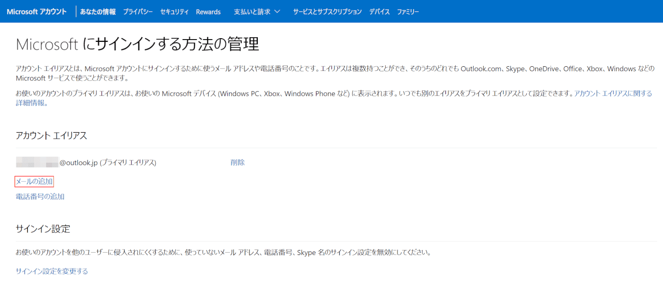Image resolution: width=663 pixels, height=285 pixels.
Task: Click the @outlook.jp (プライマリ エイリアス) text
Action: 108,162
